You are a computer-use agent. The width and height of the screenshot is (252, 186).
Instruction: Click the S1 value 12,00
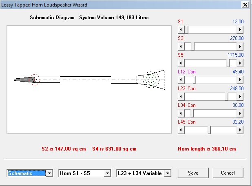(238, 22)
